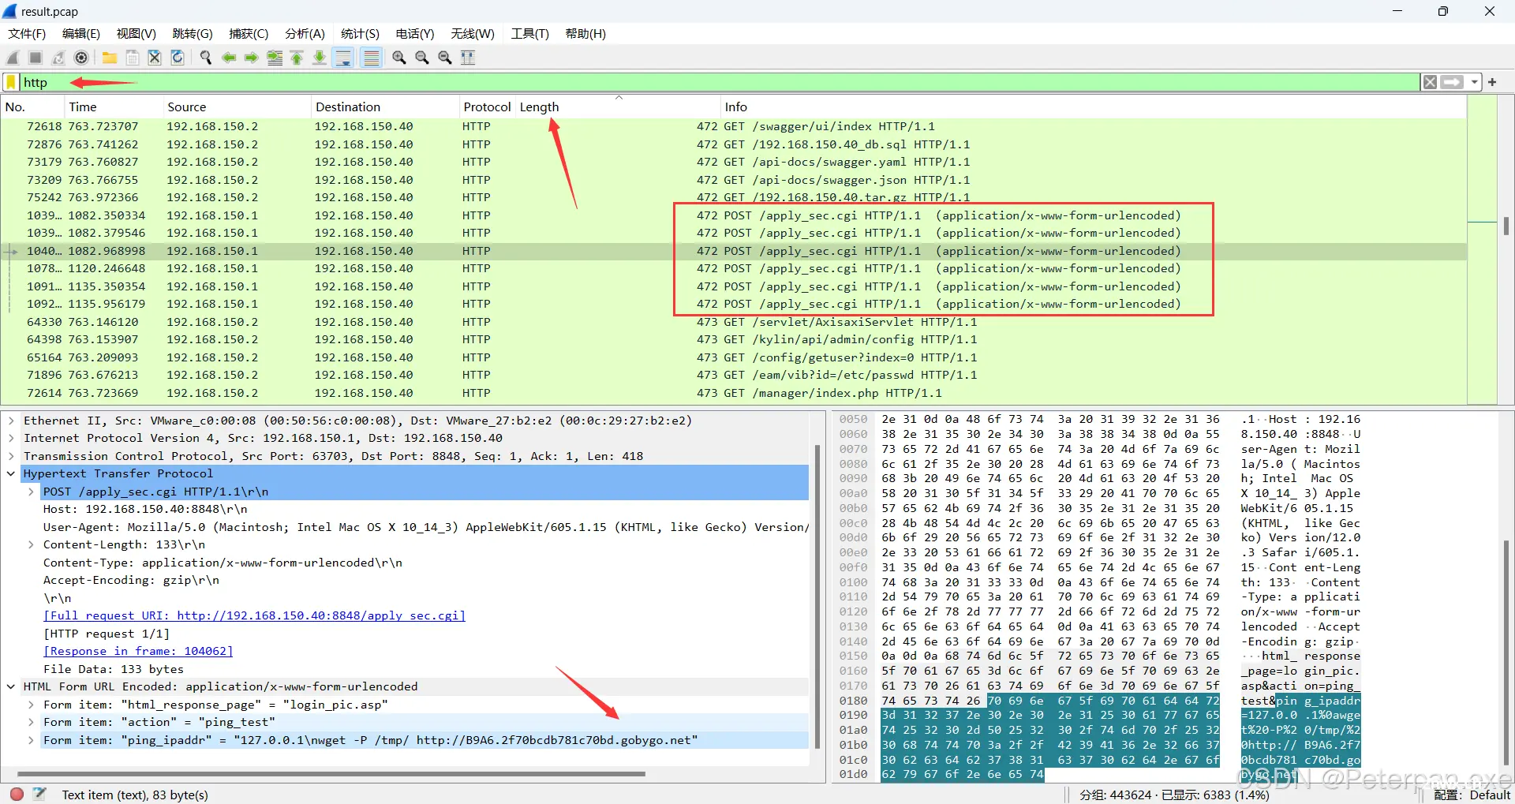Clear the display filter X button

pos(1430,82)
